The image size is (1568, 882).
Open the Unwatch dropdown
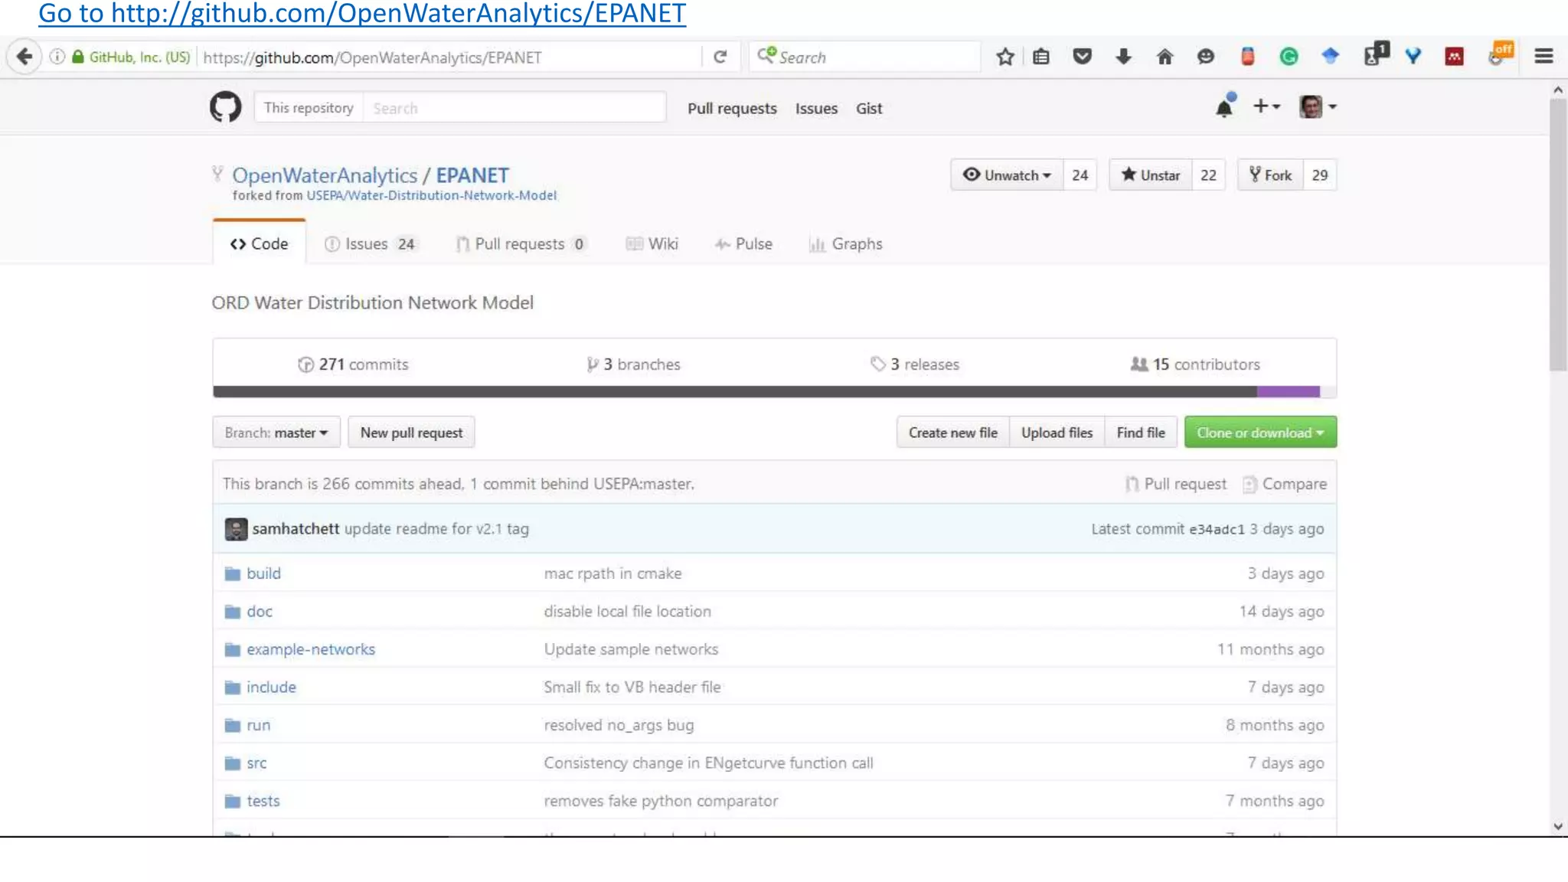1007,175
